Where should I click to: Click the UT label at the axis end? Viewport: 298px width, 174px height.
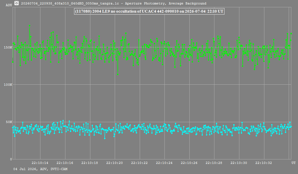point(294,163)
